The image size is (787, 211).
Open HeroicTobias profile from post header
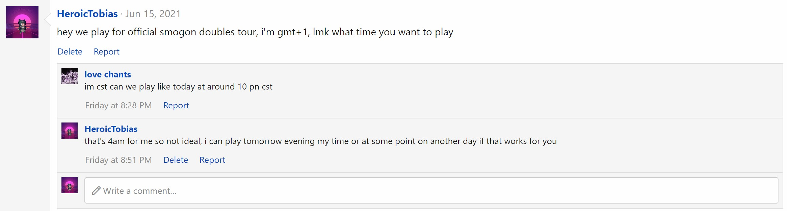coord(87,14)
